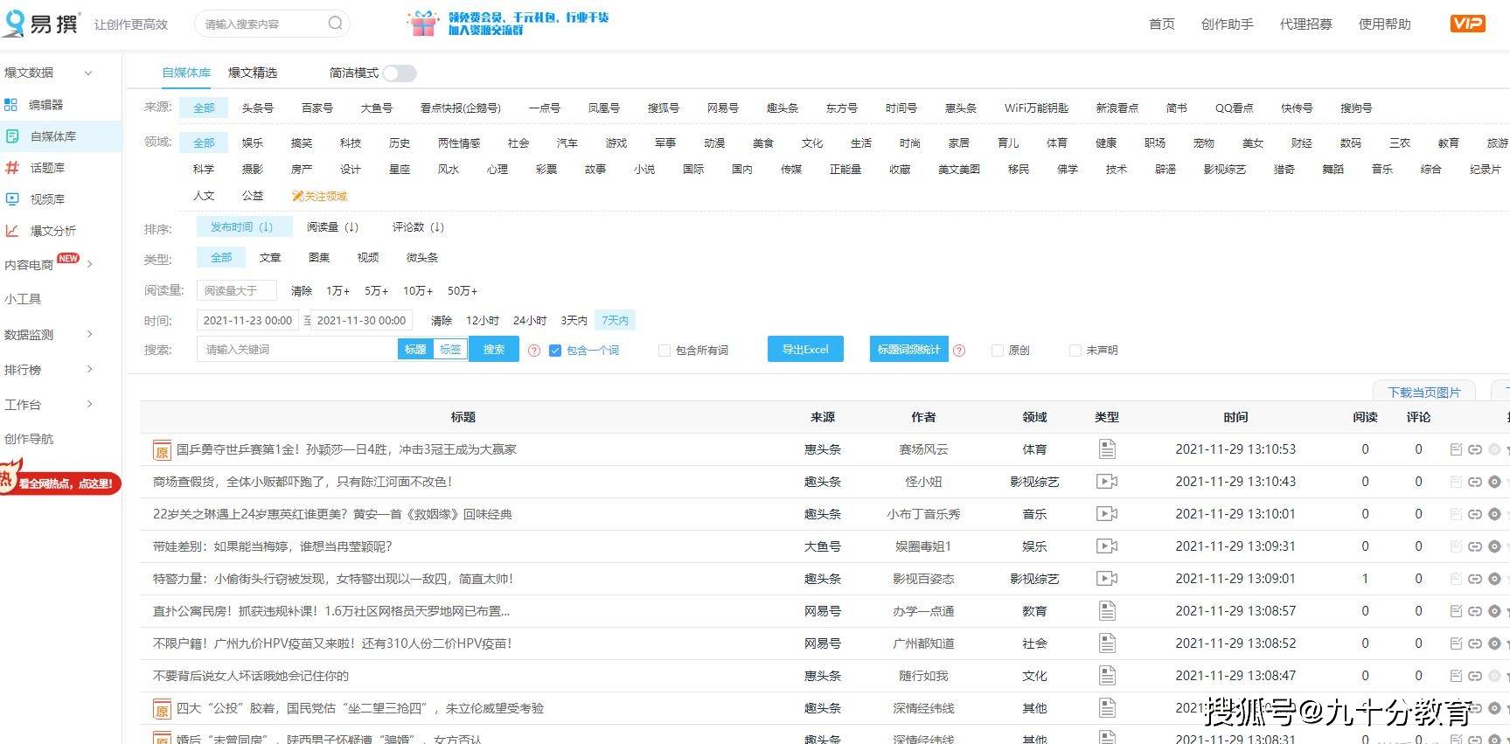Viewport: 1510px width, 744px height.
Task: Click the blue 搜索 button
Action: tap(494, 350)
